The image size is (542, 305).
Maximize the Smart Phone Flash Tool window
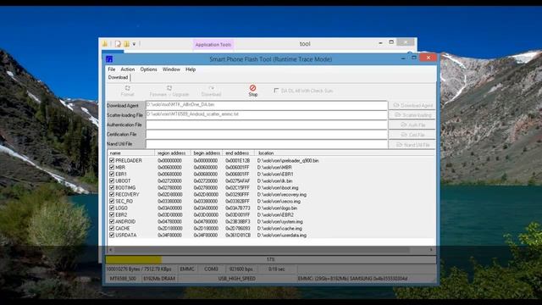414,58
